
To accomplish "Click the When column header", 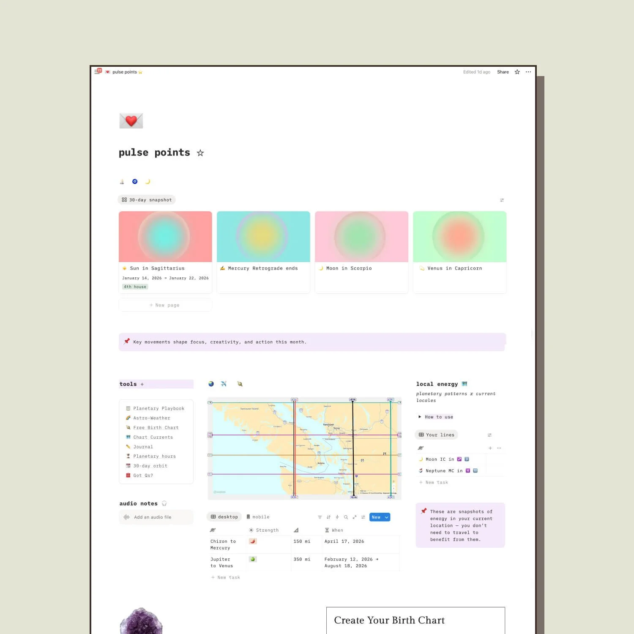I will [x=334, y=530].
